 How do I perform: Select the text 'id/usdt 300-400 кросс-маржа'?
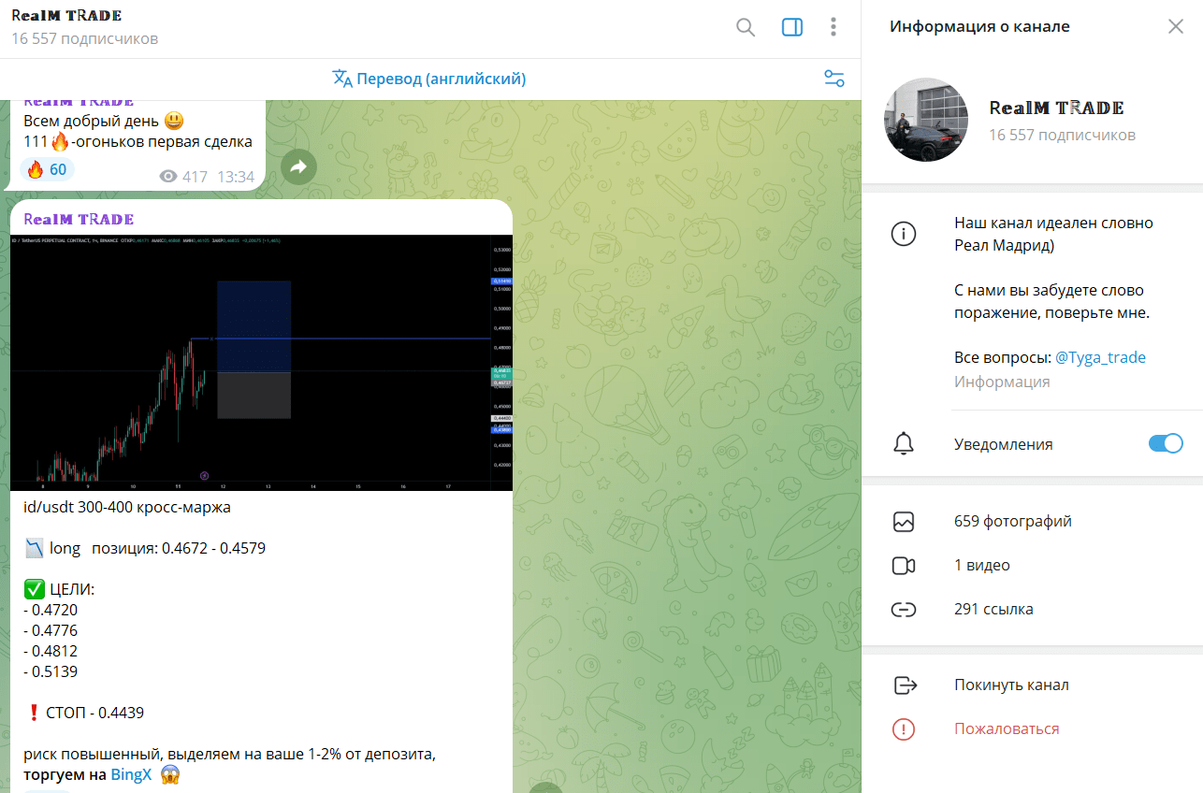click(127, 507)
